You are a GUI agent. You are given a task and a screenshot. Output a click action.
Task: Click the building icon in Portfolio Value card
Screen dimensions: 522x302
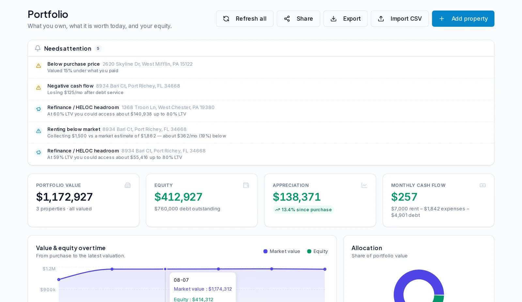point(128,185)
